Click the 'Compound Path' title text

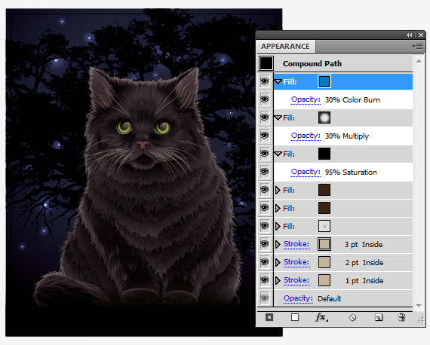click(x=312, y=63)
